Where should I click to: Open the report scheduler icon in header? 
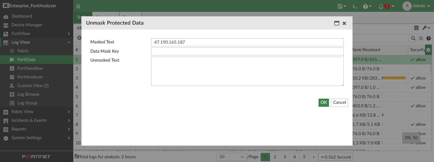[x=342, y=6]
